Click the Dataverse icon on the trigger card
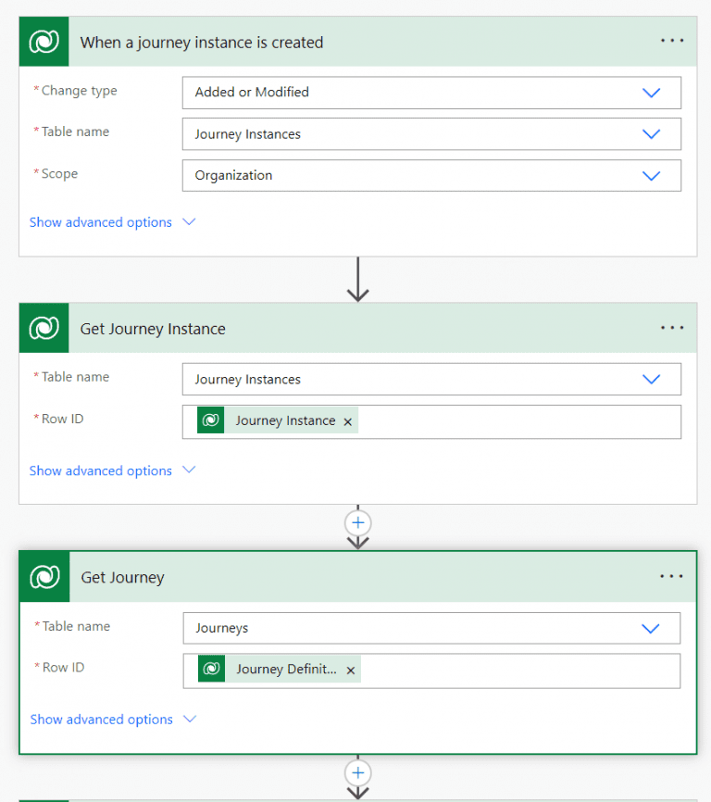 [44, 41]
